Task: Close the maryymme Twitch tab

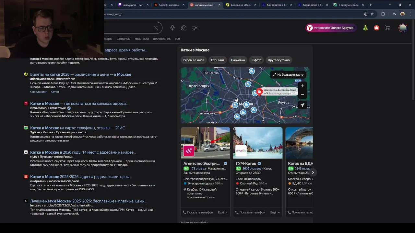Action: click(148, 5)
